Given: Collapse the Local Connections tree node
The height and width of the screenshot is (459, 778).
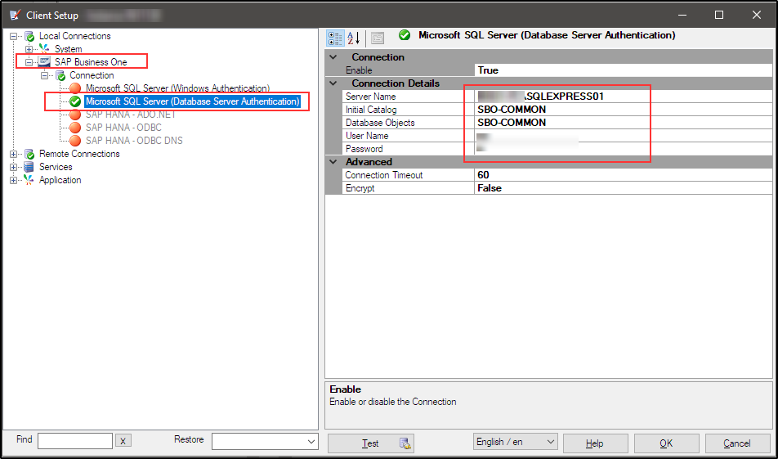Looking at the screenshot, I should point(13,36).
